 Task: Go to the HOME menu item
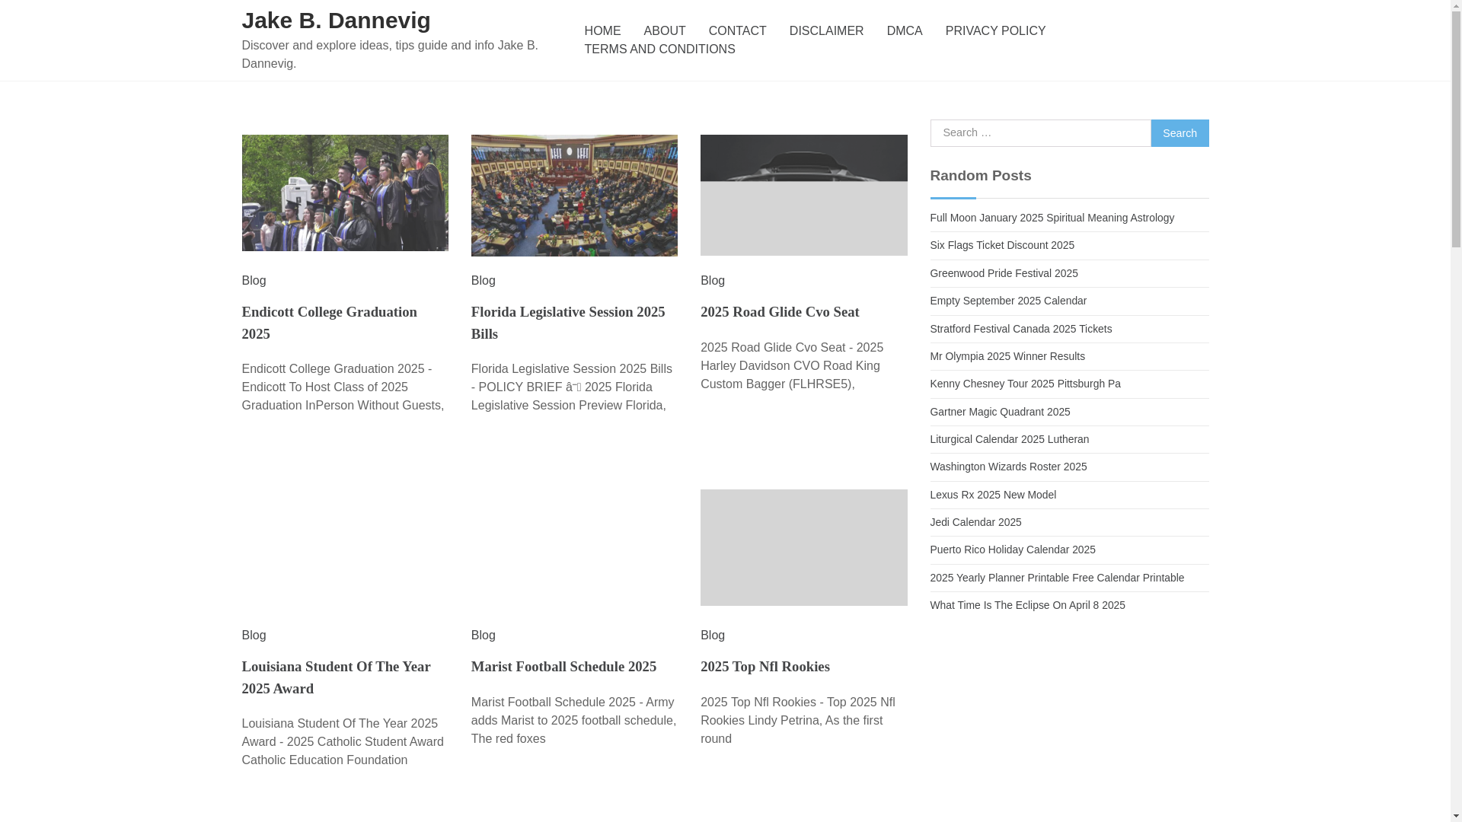pyautogui.click(x=602, y=31)
